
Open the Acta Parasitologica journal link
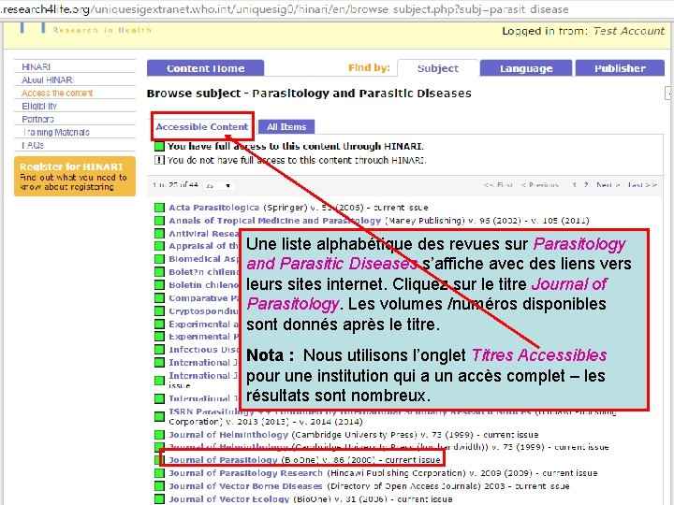point(214,208)
